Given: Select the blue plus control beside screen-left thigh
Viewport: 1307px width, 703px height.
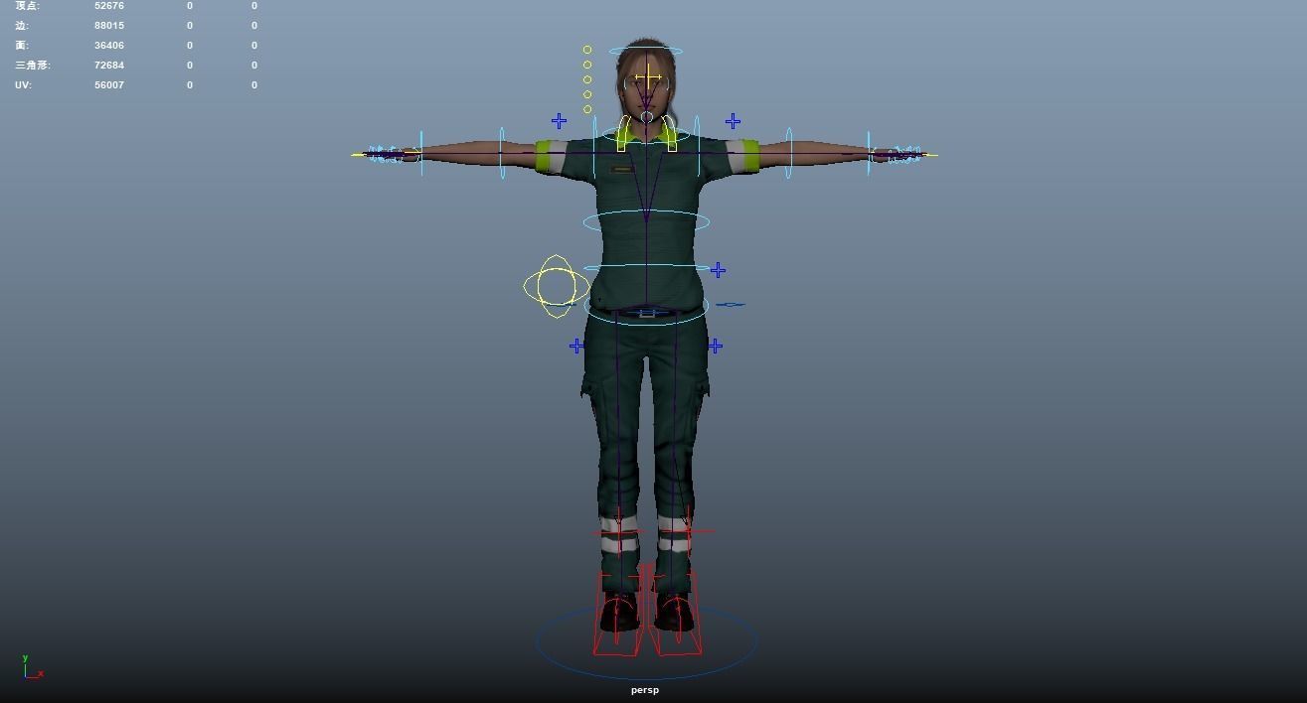Looking at the screenshot, I should click(x=576, y=346).
